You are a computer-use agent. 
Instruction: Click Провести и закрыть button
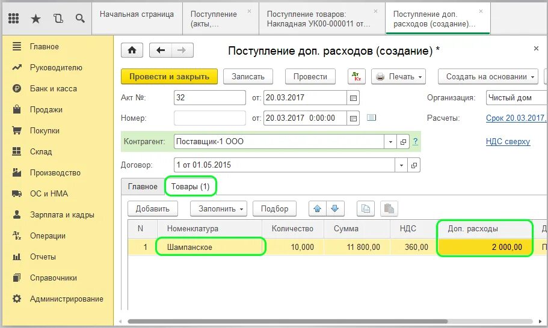pyautogui.click(x=169, y=76)
